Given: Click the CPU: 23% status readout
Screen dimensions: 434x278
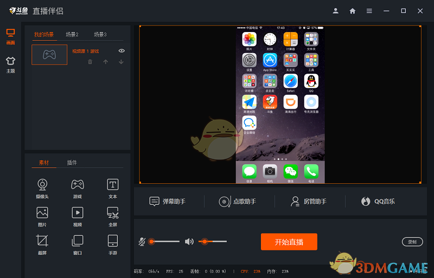Looking at the screenshot, I should (251, 271).
